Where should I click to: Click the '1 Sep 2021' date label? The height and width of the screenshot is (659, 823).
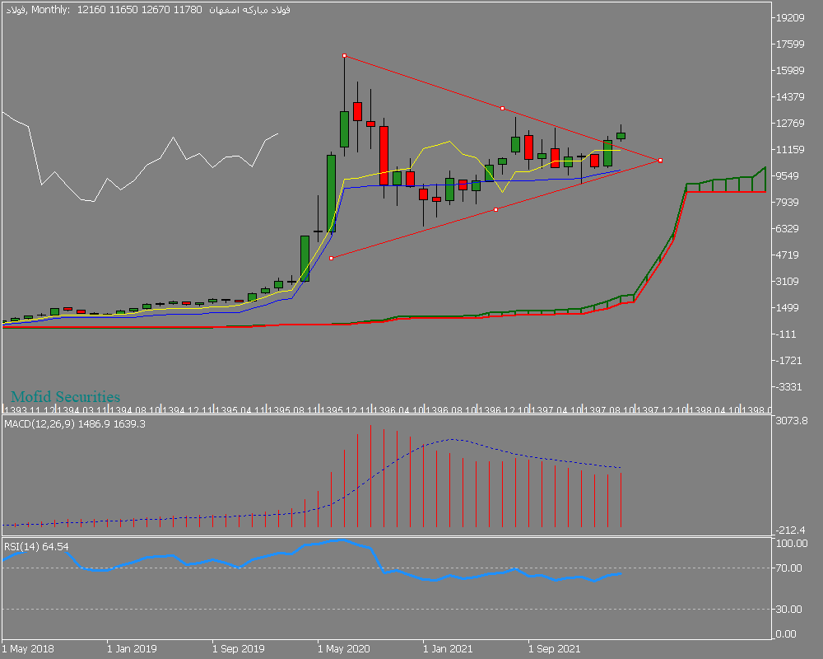554,648
